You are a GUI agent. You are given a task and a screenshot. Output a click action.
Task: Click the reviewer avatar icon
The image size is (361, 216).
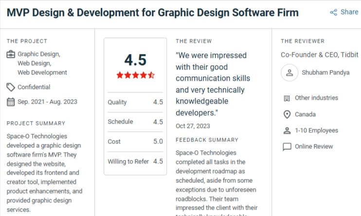[x=289, y=73]
